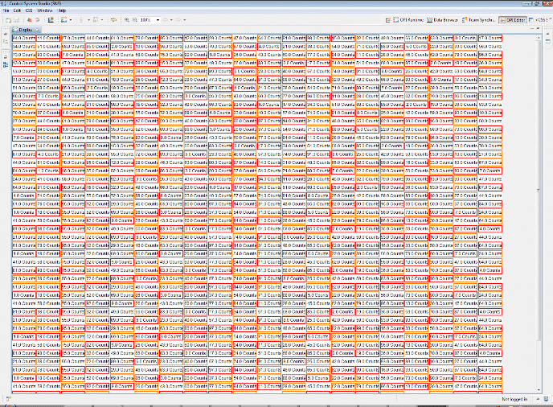Switch to the Team Synchronizing perspective

coord(479,19)
